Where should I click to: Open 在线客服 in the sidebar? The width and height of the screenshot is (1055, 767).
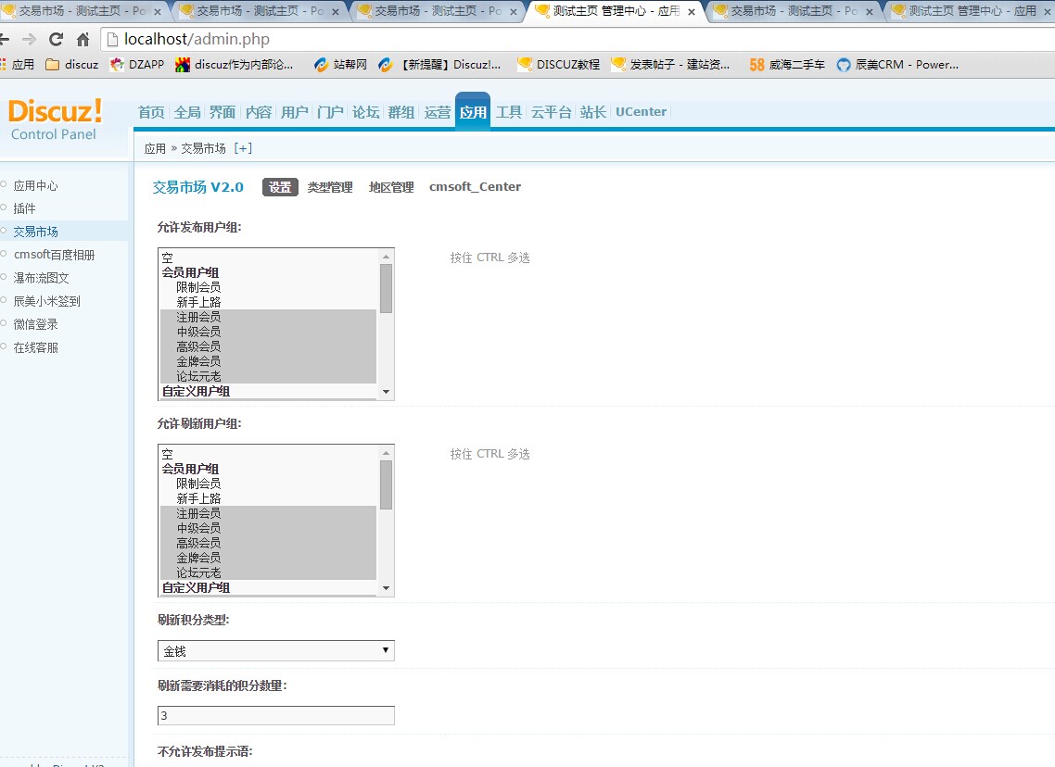coord(35,347)
